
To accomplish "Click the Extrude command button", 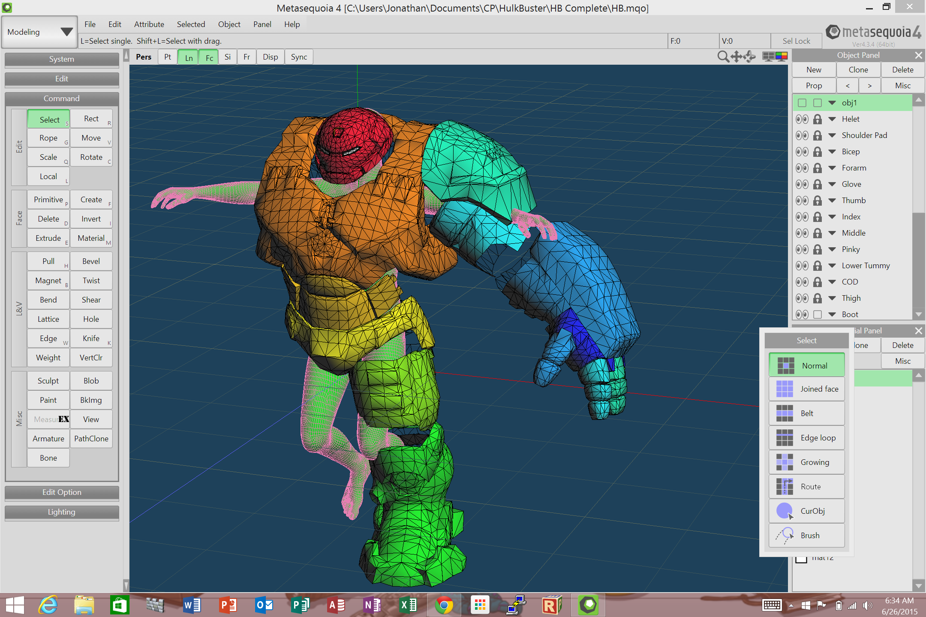I will [x=48, y=238].
